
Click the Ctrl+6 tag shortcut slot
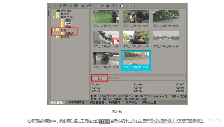[x=138, y=91]
